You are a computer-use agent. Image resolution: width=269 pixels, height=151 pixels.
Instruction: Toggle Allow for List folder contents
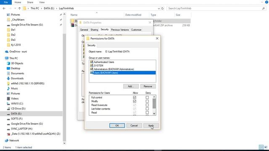click(134, 109)
